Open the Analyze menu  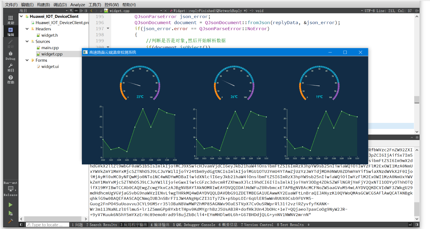click(78, 5)
